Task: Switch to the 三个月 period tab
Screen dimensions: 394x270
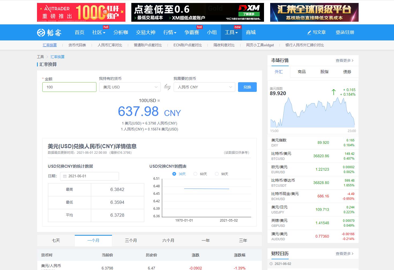Action: tap(131, 241)
